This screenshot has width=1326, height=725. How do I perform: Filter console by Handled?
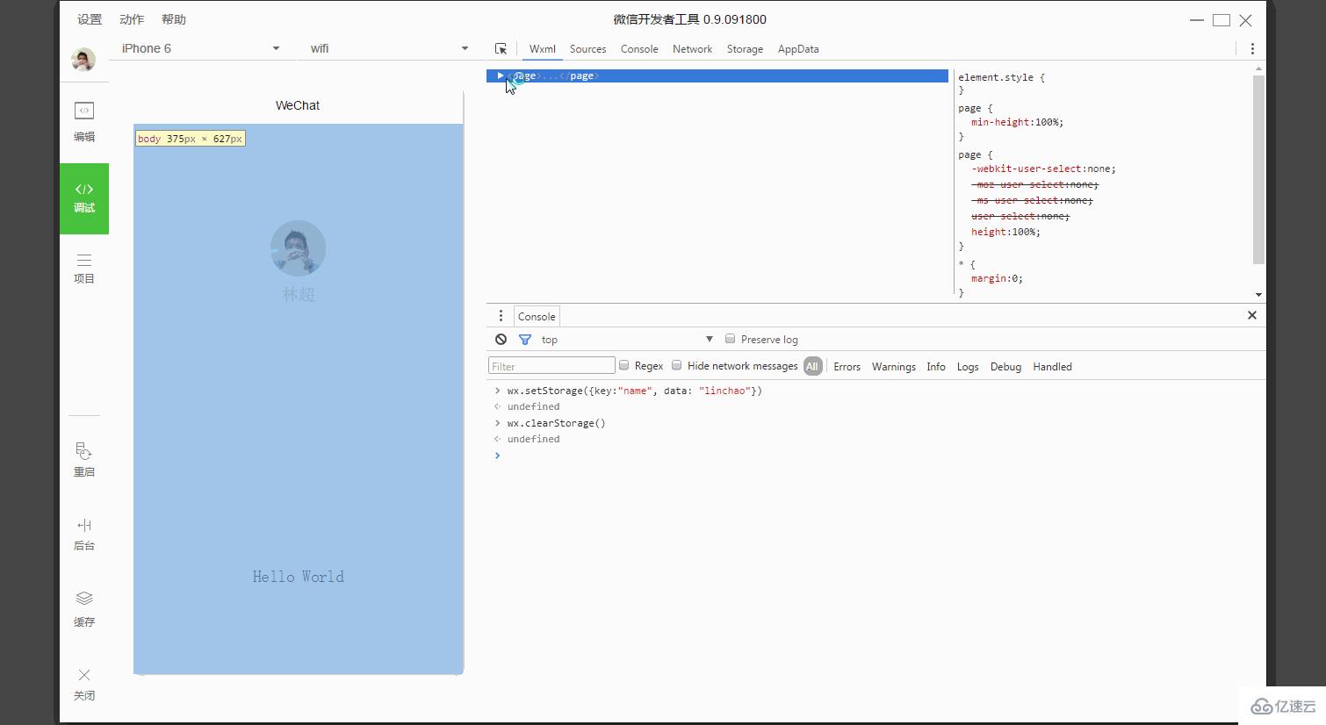coord(1052,367)
